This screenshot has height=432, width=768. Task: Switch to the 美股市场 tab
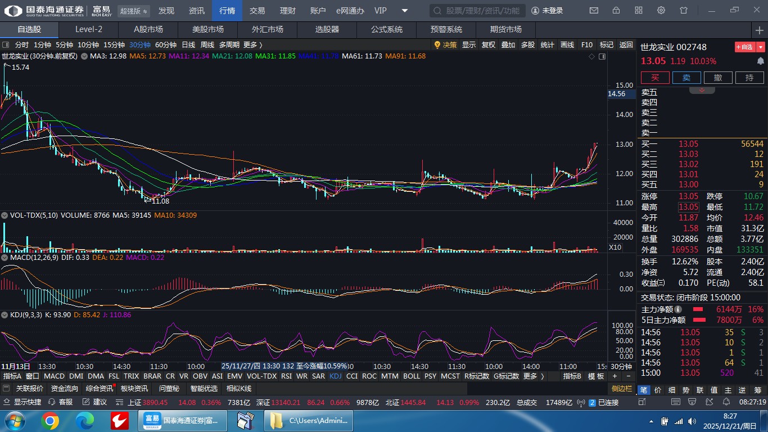click(x=207, y=29)
